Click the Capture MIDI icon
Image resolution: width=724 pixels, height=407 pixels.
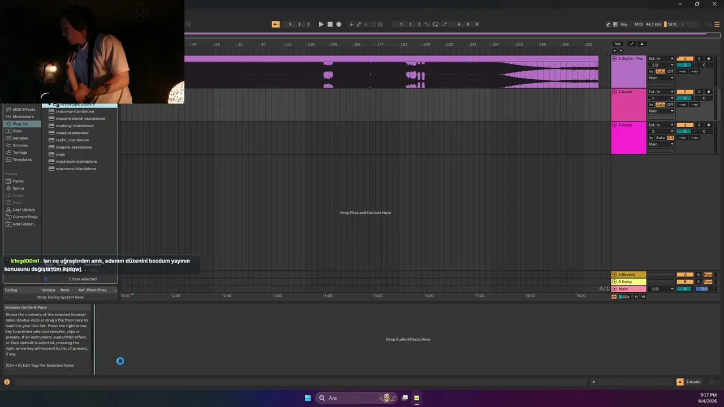point(373,24)
